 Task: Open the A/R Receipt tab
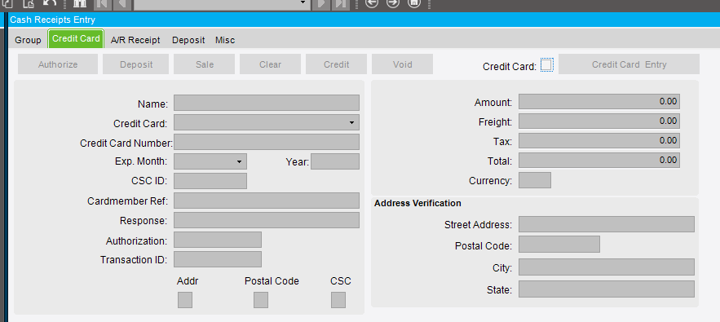(135, 40)
